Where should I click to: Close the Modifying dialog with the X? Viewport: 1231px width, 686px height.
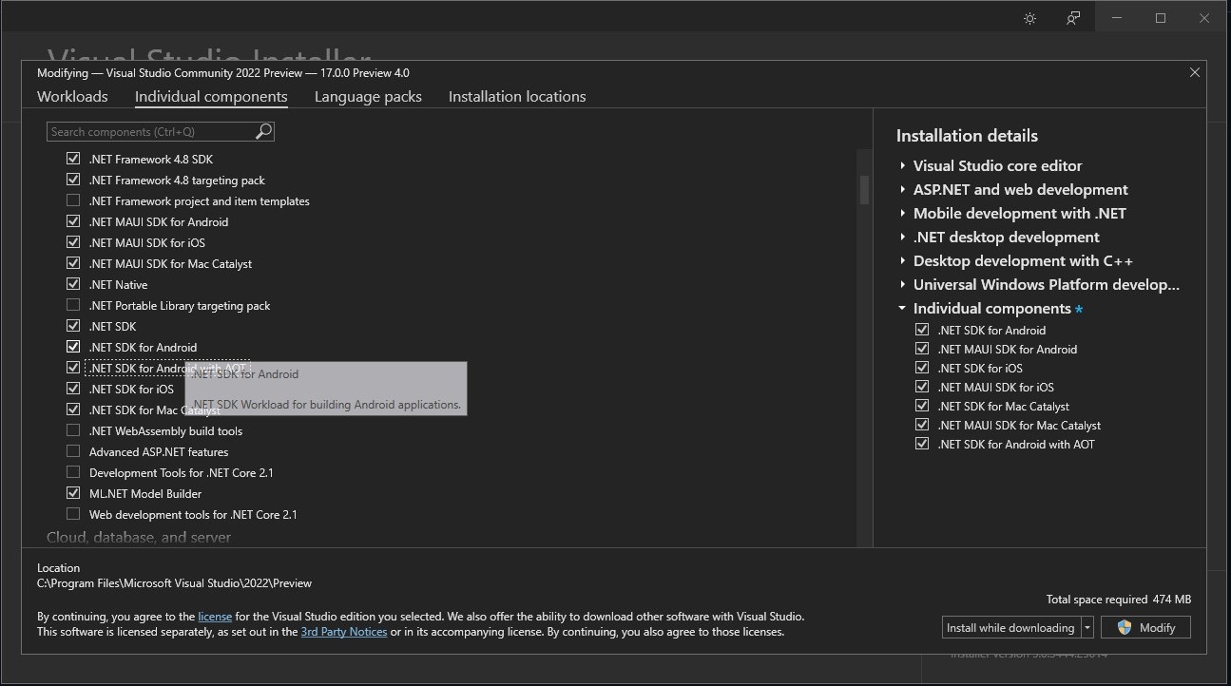(1195, 71)
